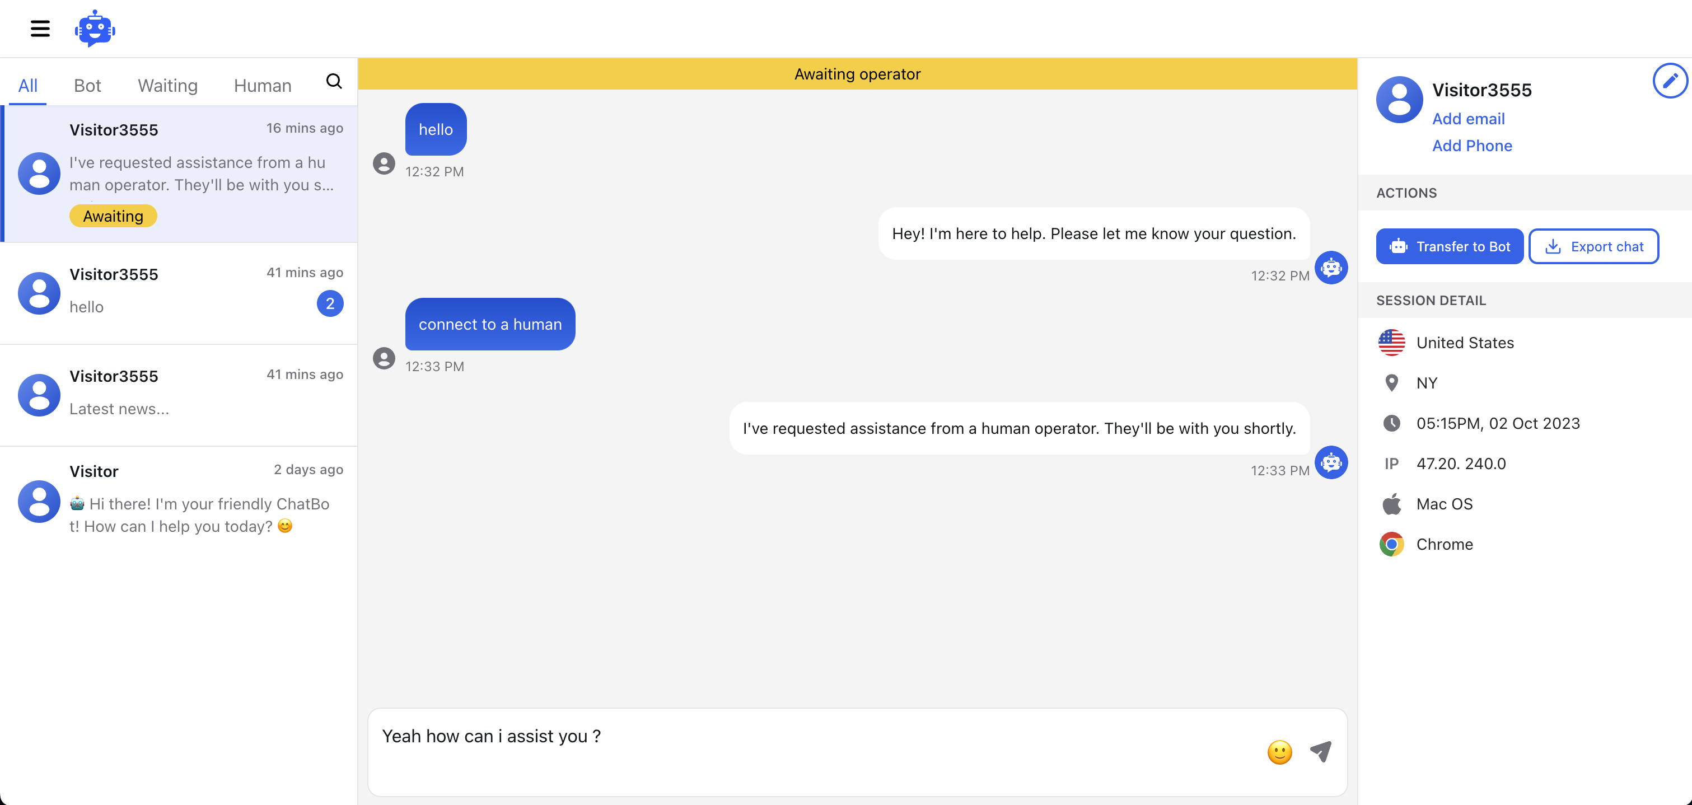The image size is (1692, 805).
Task: Click the Add Phone link
Action: pos(1471,146)
